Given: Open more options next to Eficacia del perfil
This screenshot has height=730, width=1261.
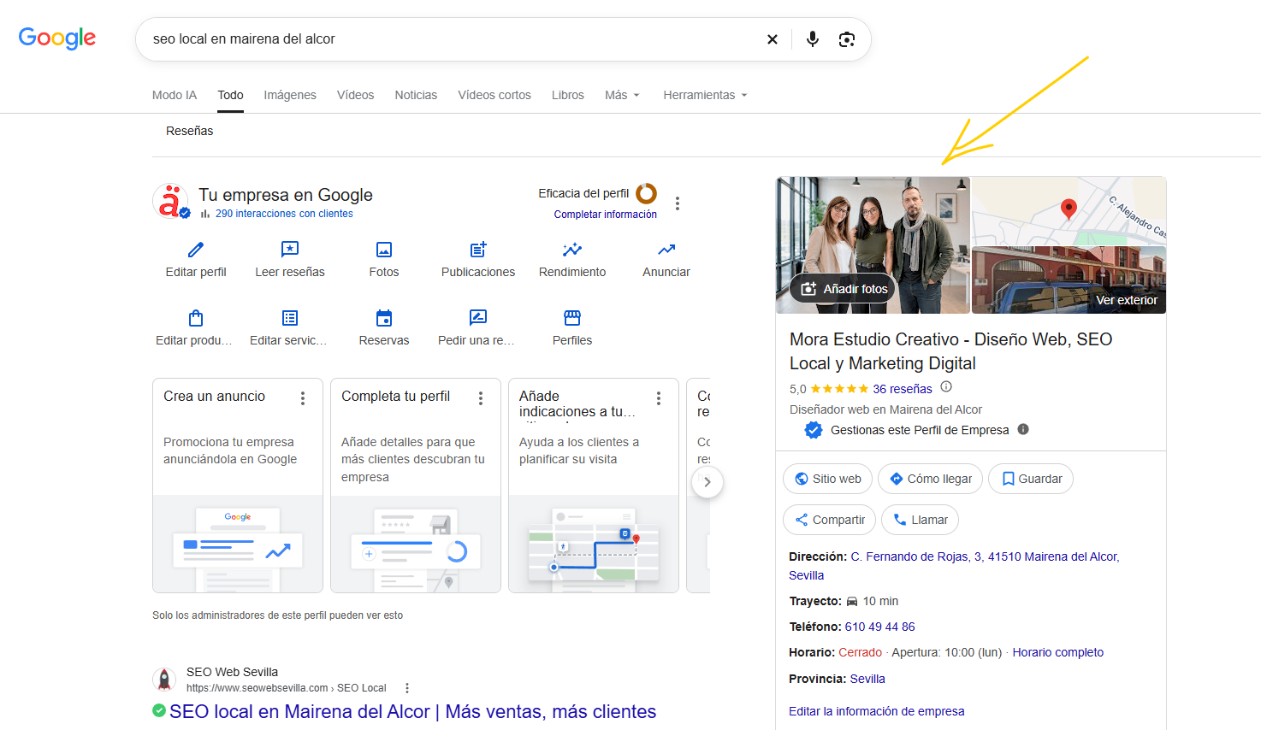Looking at the screenshot, I should pos(678,203).
